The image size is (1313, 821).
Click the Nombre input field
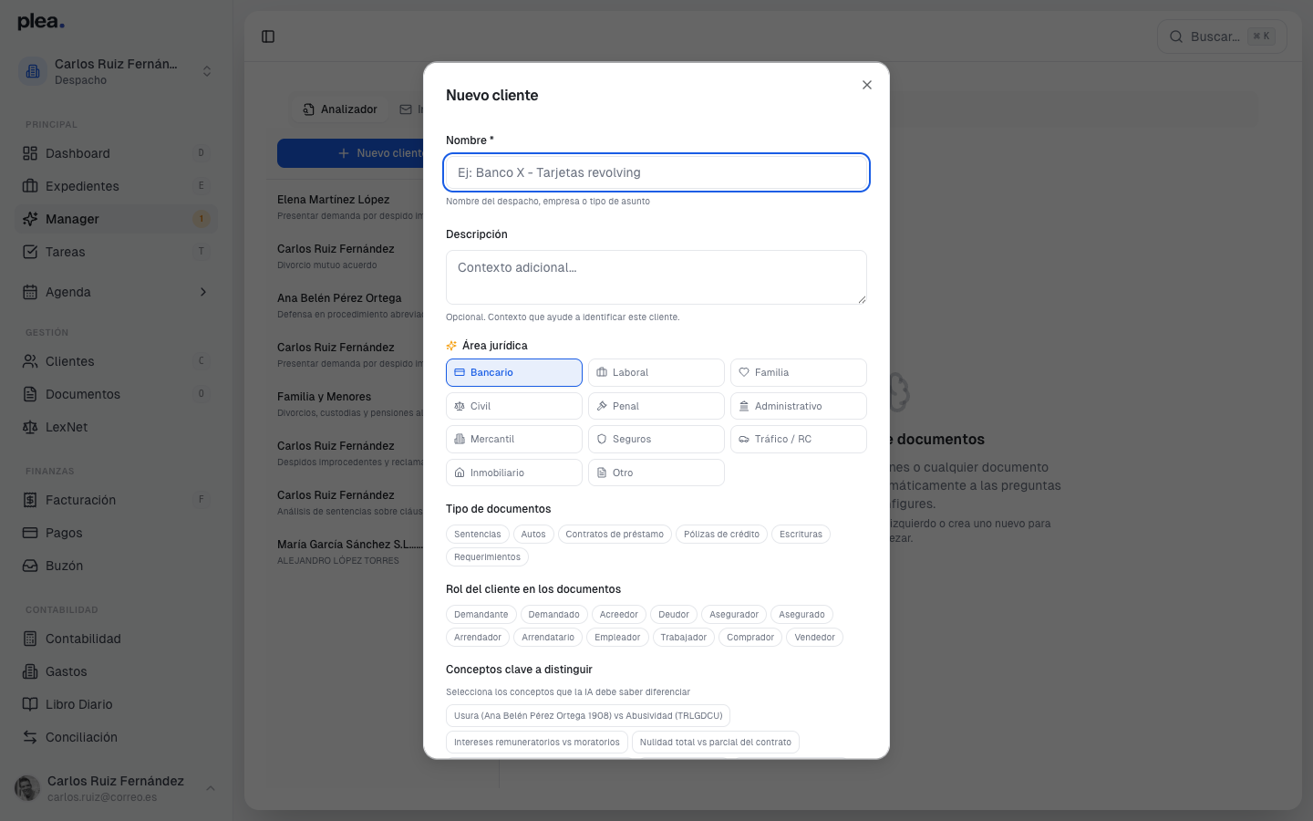[x=656, y=172]
